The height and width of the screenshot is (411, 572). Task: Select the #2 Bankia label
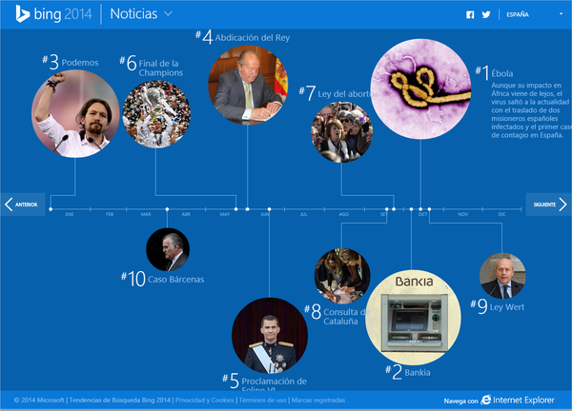click(x=408, y=372)
